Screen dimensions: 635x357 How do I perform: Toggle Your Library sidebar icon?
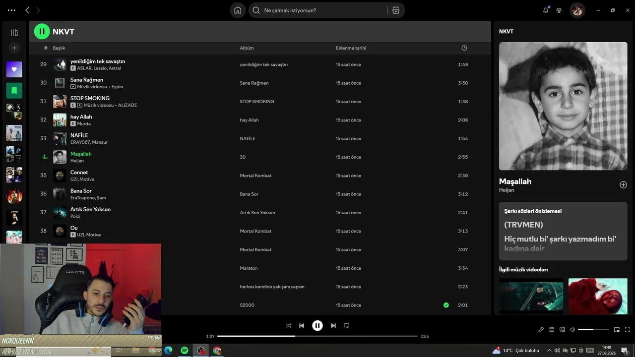(x=14, y=33)
